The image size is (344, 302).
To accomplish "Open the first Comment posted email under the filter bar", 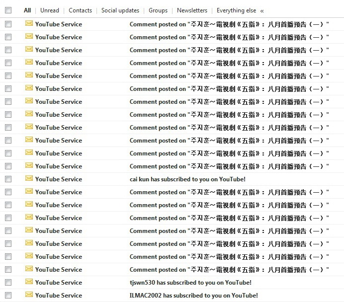I will coord(229,24).
